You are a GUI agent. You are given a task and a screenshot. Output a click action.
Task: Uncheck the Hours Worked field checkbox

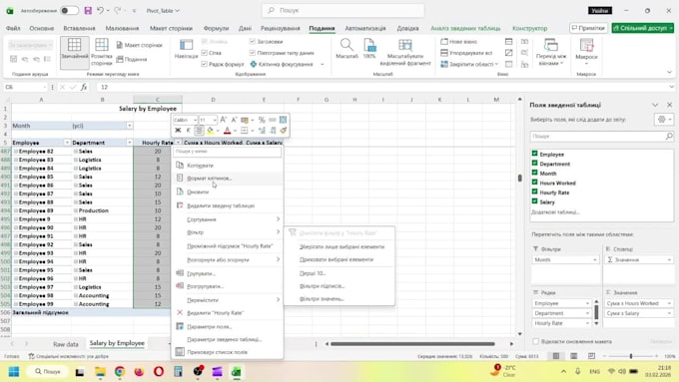(x=535, y=183)
